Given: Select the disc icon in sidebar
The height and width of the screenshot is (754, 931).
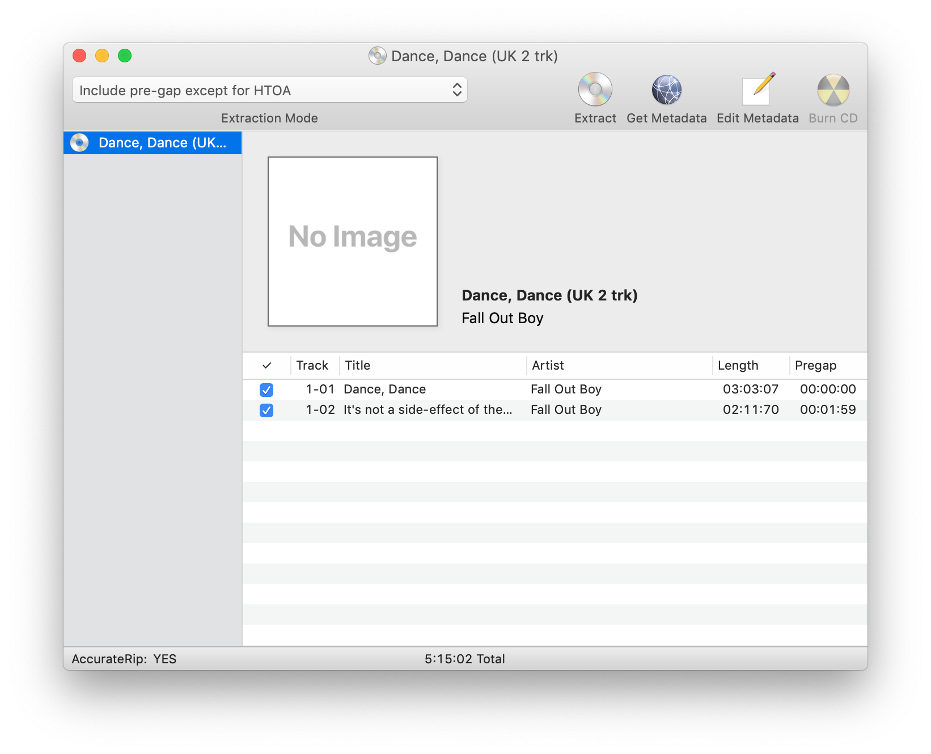Looking at the screenshot, I should (79, 143).
